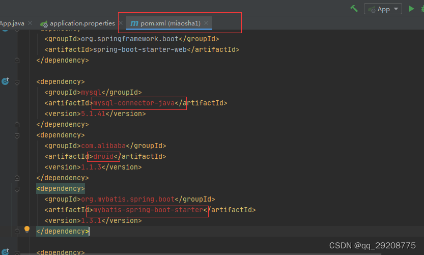
Task: Click on mybatis-spring-boot-starter artifactId text
Action: pos(148,210)
